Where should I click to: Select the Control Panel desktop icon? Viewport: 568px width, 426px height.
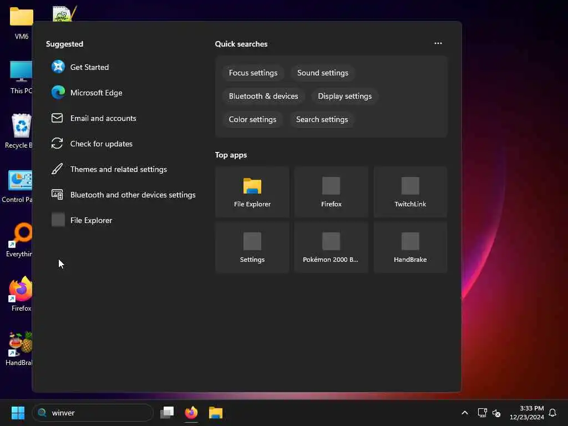point(17,186)
